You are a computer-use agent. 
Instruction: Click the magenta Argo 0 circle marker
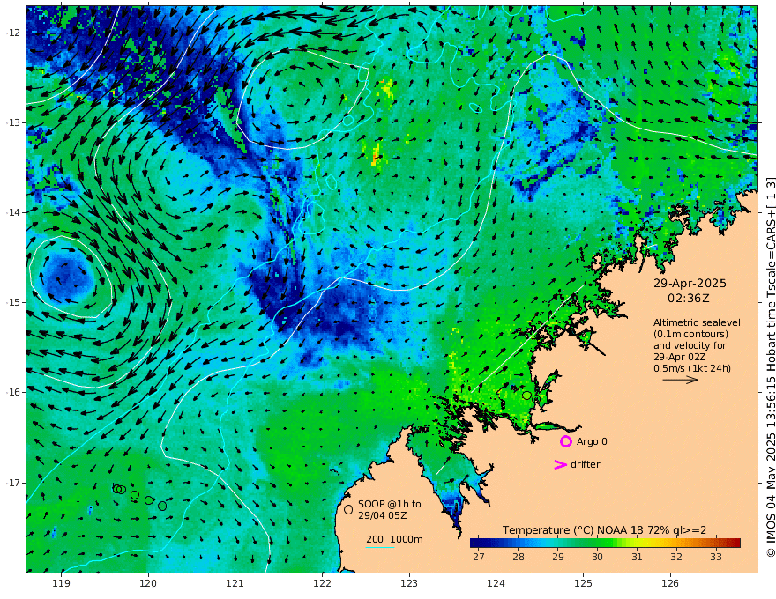pyautogui.click(x=565, y=441)
